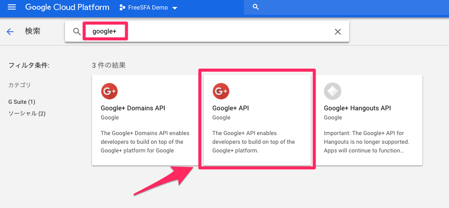Click the project icon beside FreeSFA Demo

tap(122, 8)
